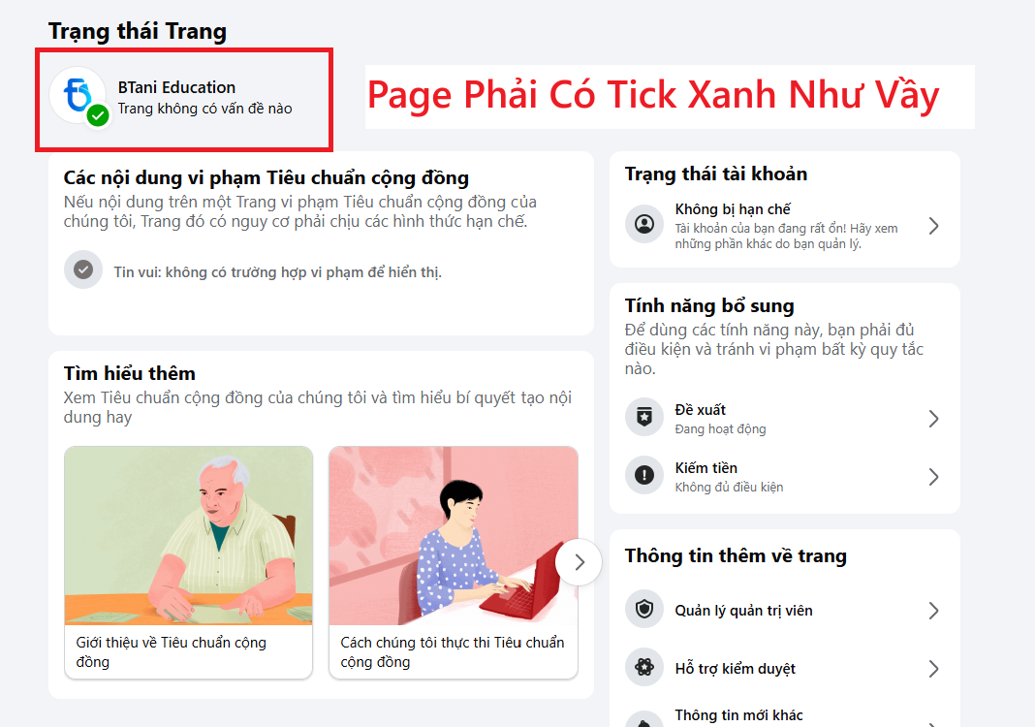Open the Cách chúng tôi thực thi Tiêu chuẩn card
Image resolution: width=1035 pixels, height=727 pixels.
454,562
